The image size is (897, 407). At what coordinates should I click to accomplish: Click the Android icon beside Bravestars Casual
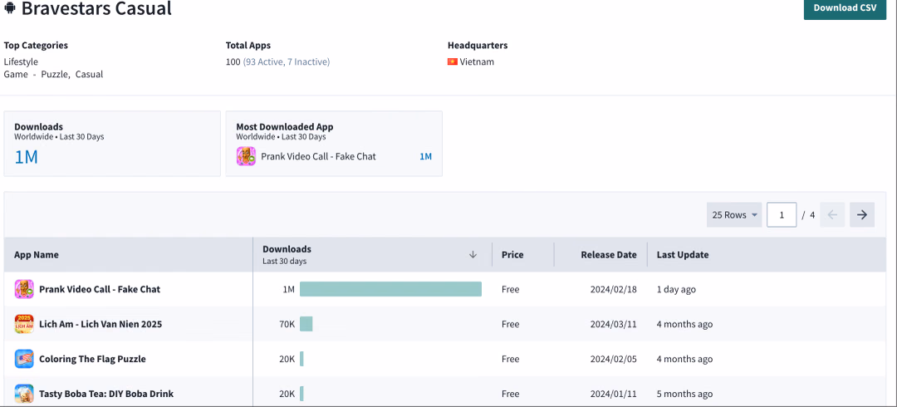[10, 8]
